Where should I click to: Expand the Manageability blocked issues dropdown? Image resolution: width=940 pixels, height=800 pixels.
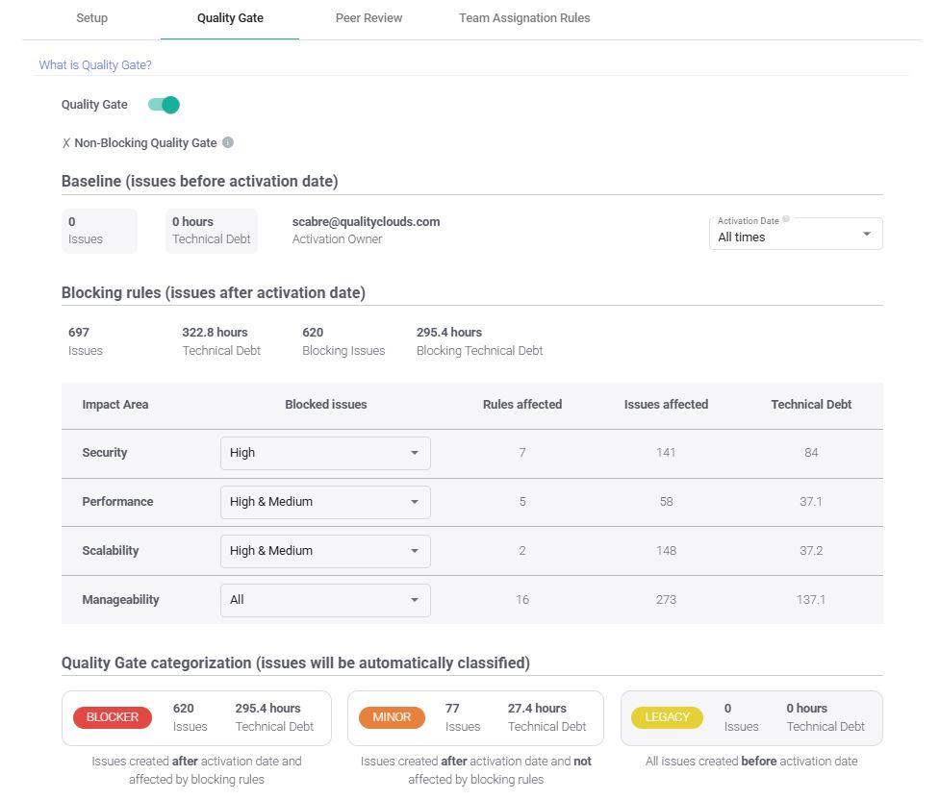(325, 600)
